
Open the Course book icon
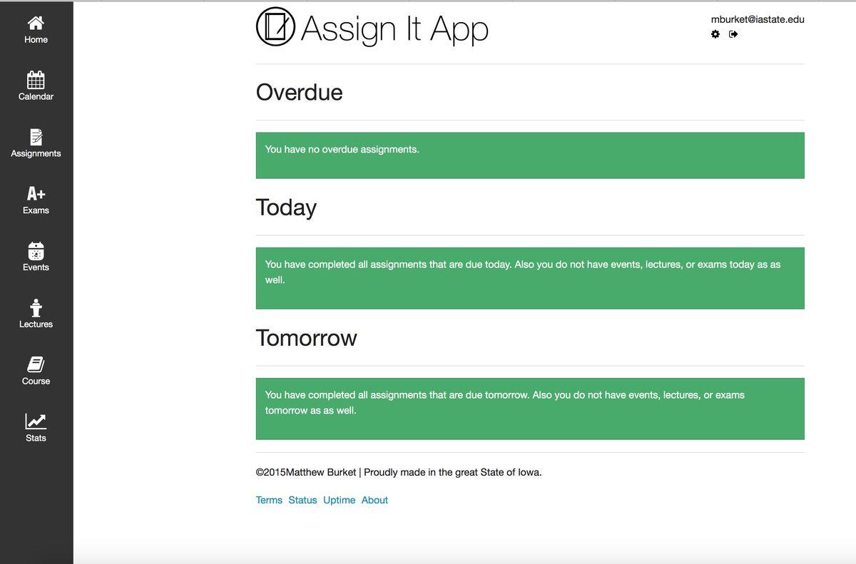(x=36, y=364)
